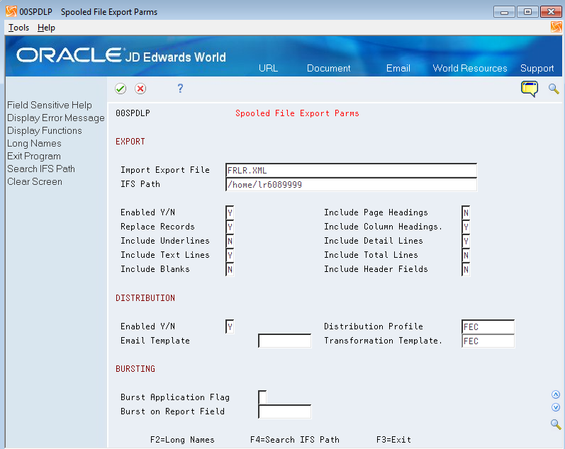Click the Include Header Fields field
The height and width of the screenshot is (449, 565).
466,269
